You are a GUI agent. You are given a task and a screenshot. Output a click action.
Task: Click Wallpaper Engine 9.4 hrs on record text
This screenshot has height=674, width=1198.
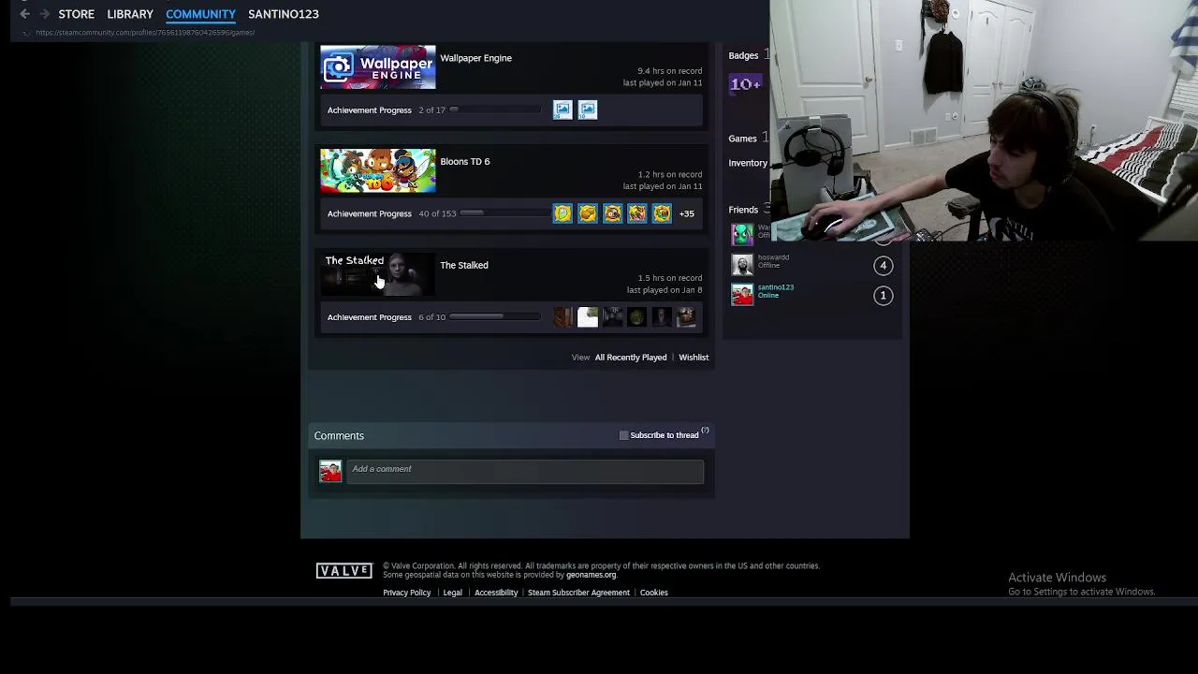click(669, 71)
